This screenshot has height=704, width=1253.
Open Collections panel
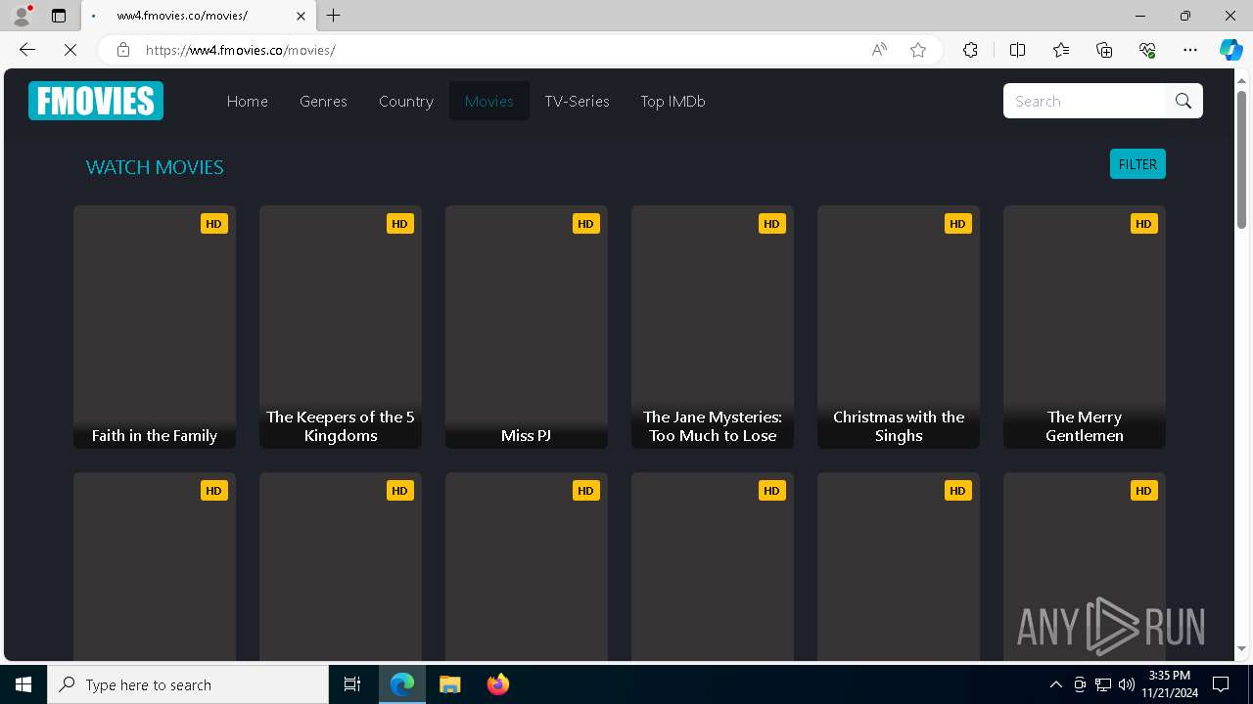[1104, 50]
